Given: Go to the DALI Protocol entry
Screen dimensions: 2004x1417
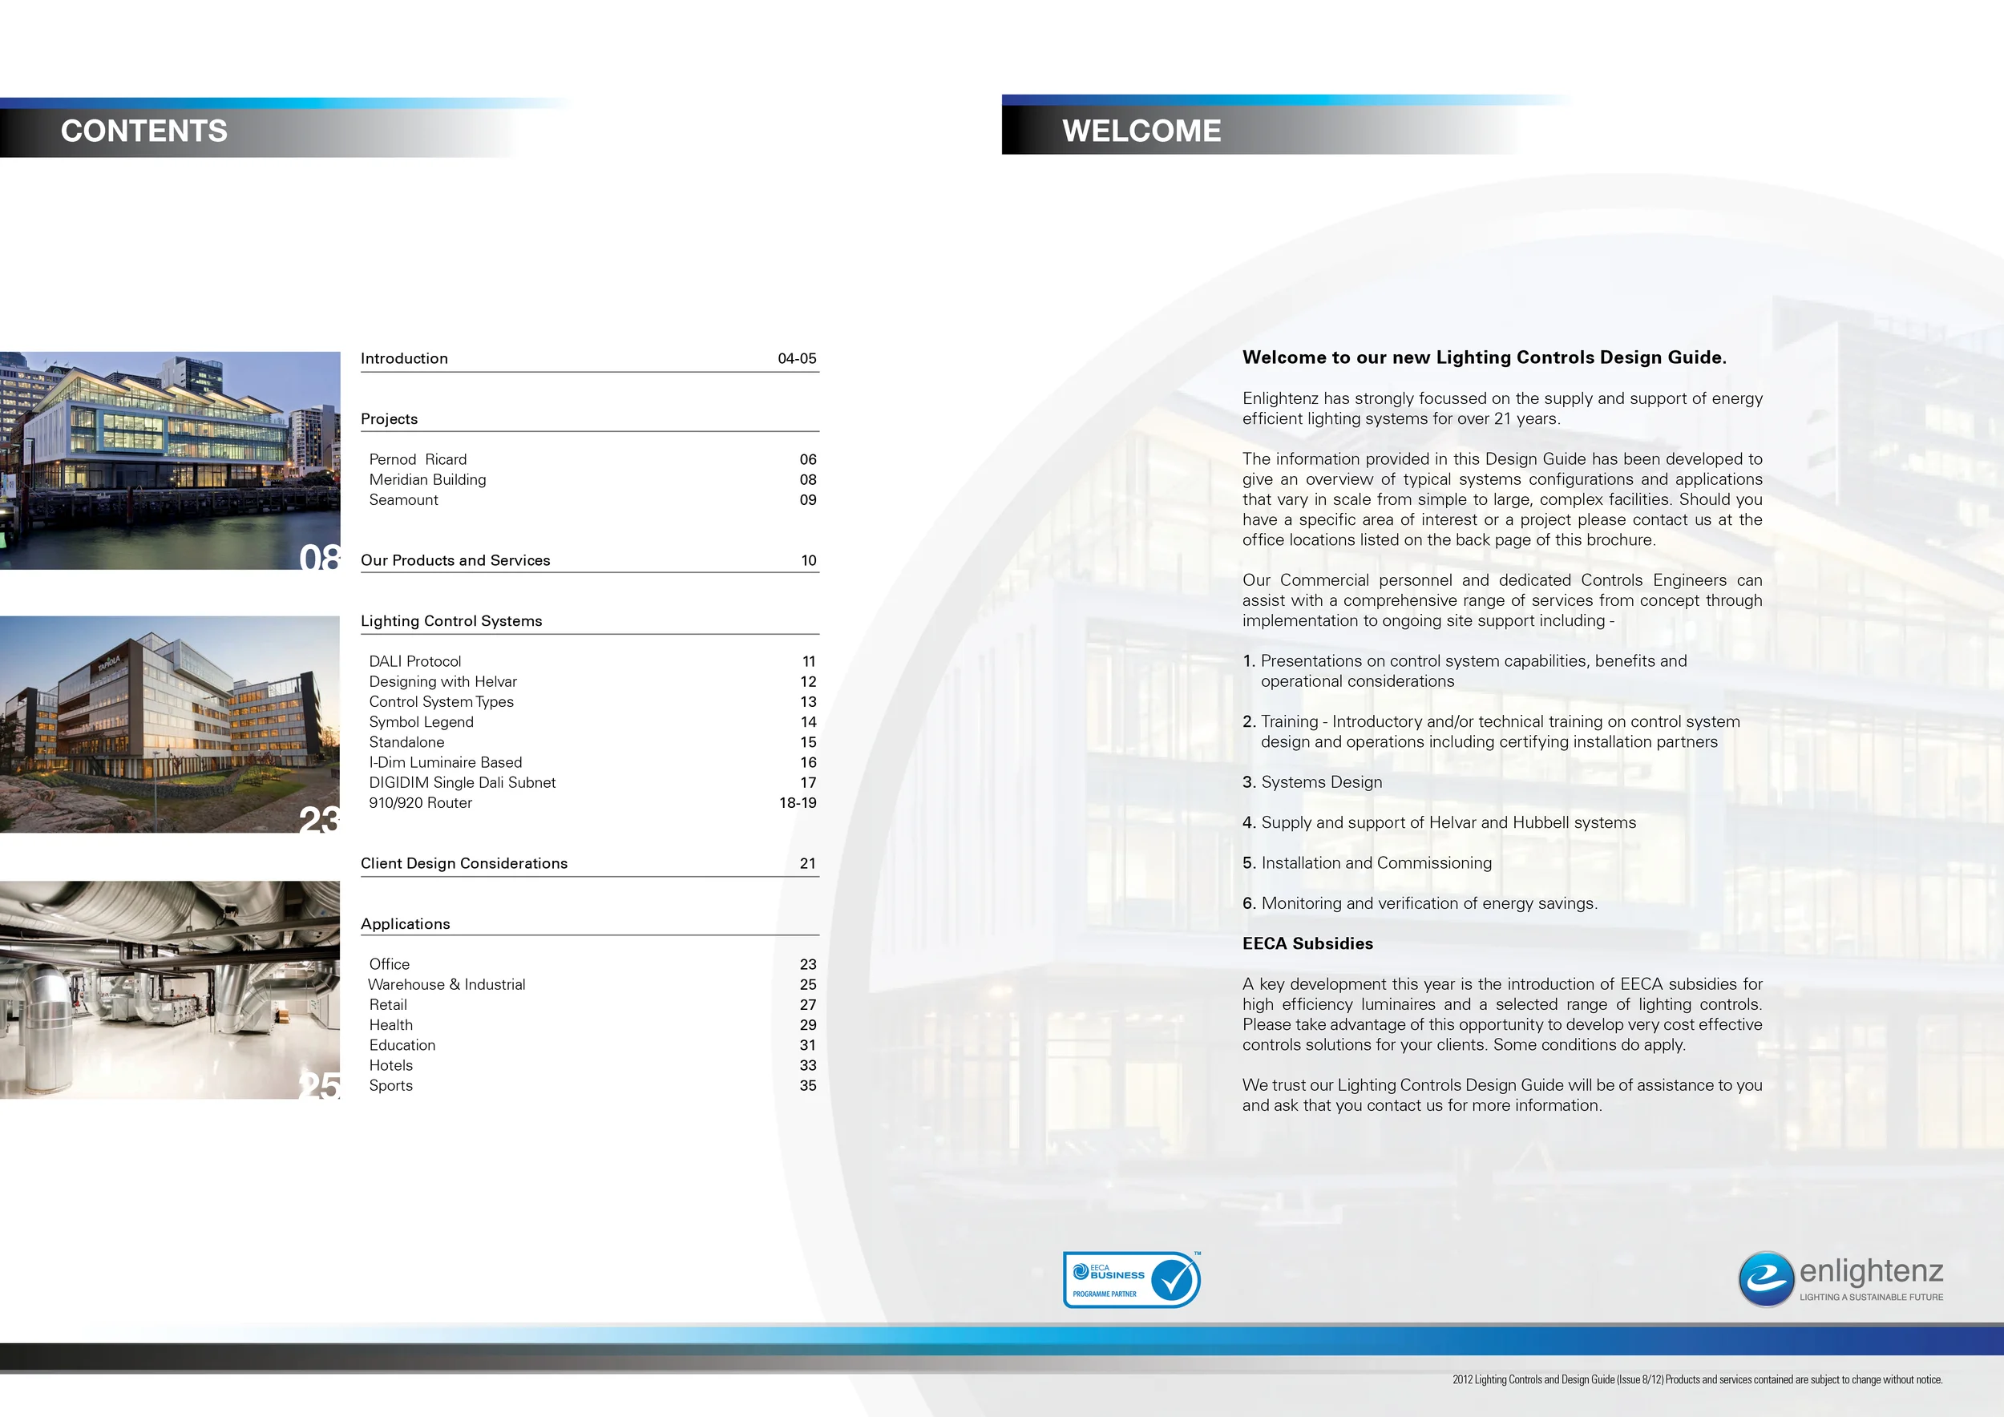Looking at the screenshot, I should click(x=415, y=661).
